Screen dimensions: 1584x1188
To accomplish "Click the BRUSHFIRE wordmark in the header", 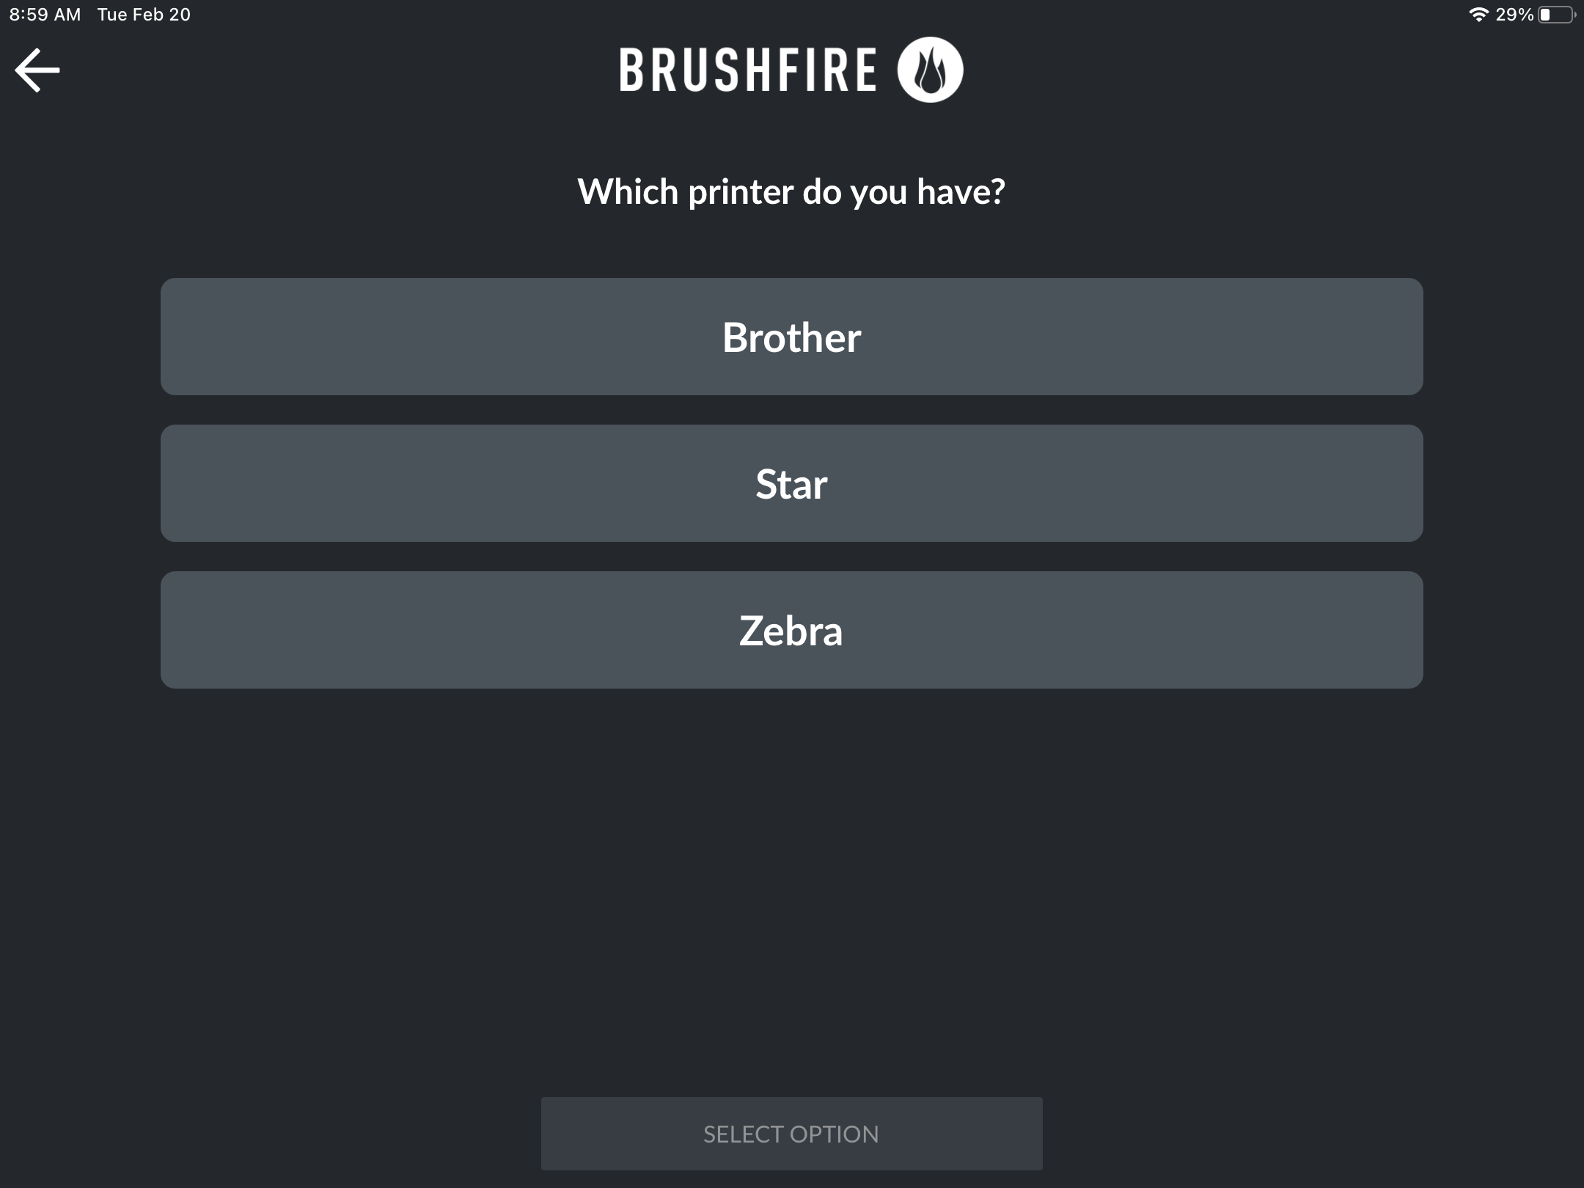I will [x=748, y=70].
